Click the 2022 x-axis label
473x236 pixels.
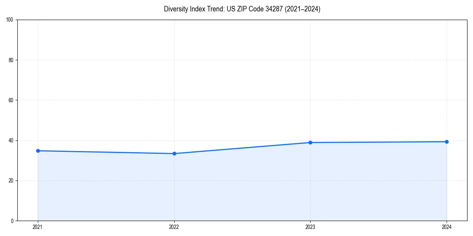point(174,227)
